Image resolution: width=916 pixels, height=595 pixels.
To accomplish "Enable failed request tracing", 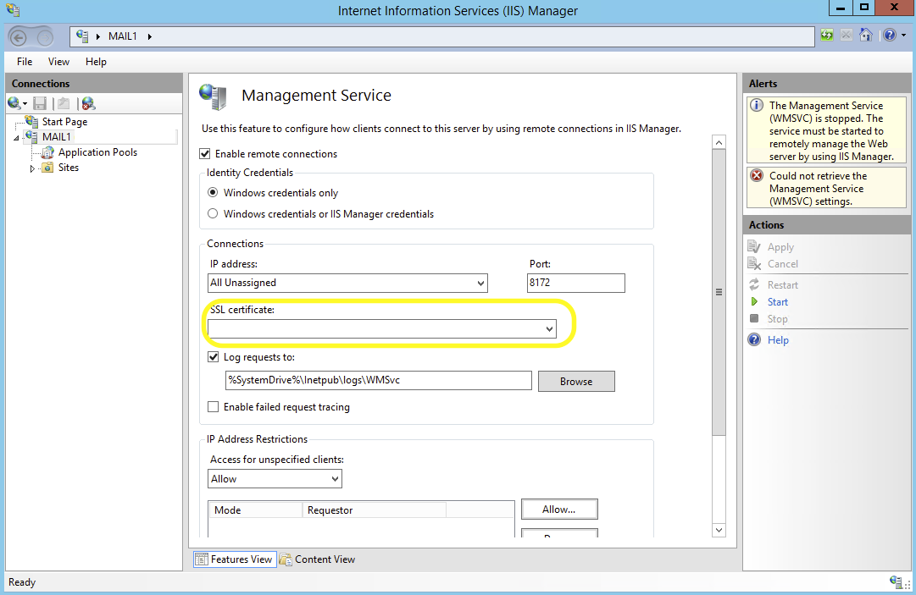I will 213,406.
